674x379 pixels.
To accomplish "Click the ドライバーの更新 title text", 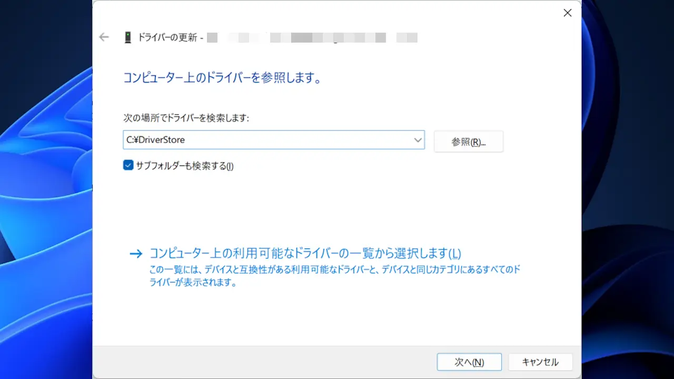I will click(x=167, y=37).
